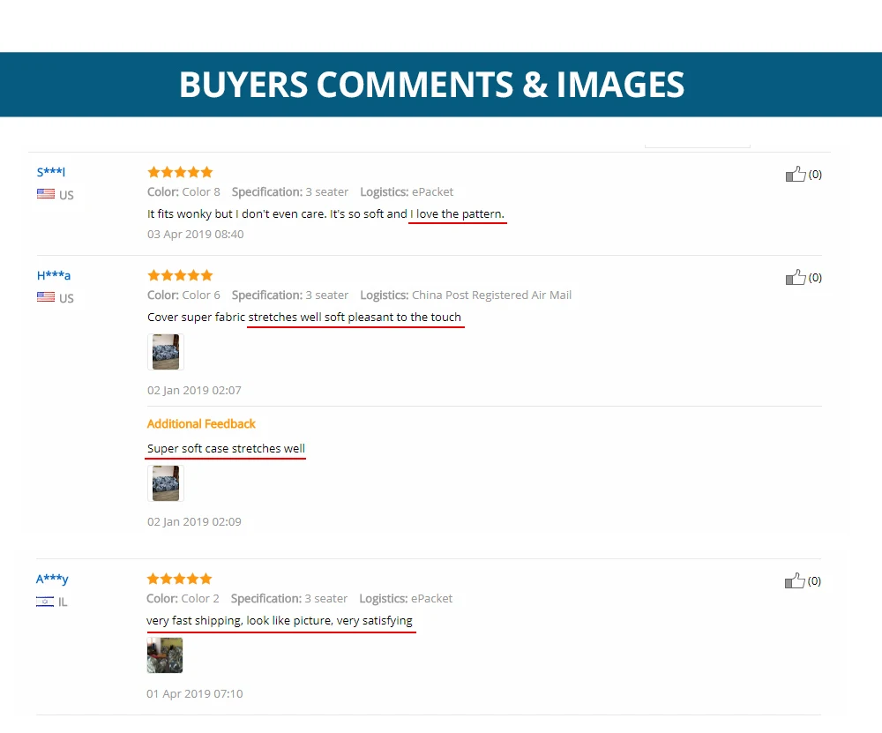Click Israel flag icon under A***y
The image size is (882, 733).
tap(45, 602)
